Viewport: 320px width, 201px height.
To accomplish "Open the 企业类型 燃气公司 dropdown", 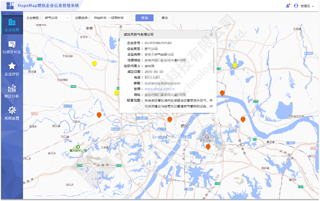I will point(57,18).
